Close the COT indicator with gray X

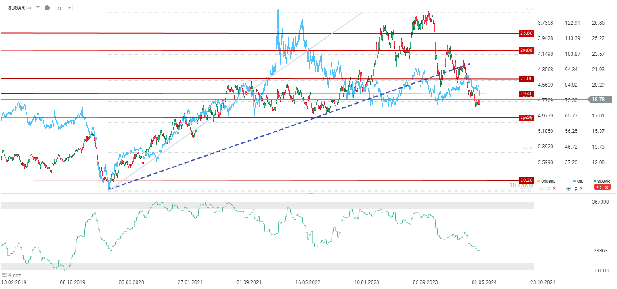(10, 275)
